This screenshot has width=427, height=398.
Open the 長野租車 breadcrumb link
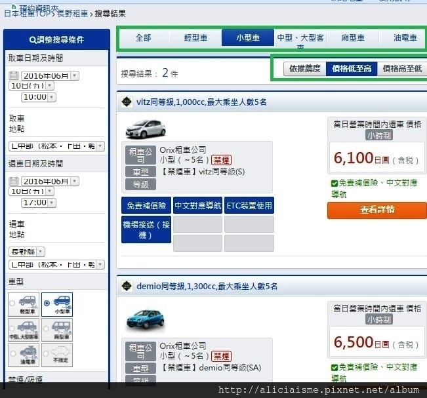(73, 13)
